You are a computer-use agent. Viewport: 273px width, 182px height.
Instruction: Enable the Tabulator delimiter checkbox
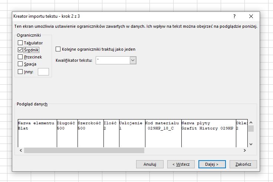coord(20,43)
